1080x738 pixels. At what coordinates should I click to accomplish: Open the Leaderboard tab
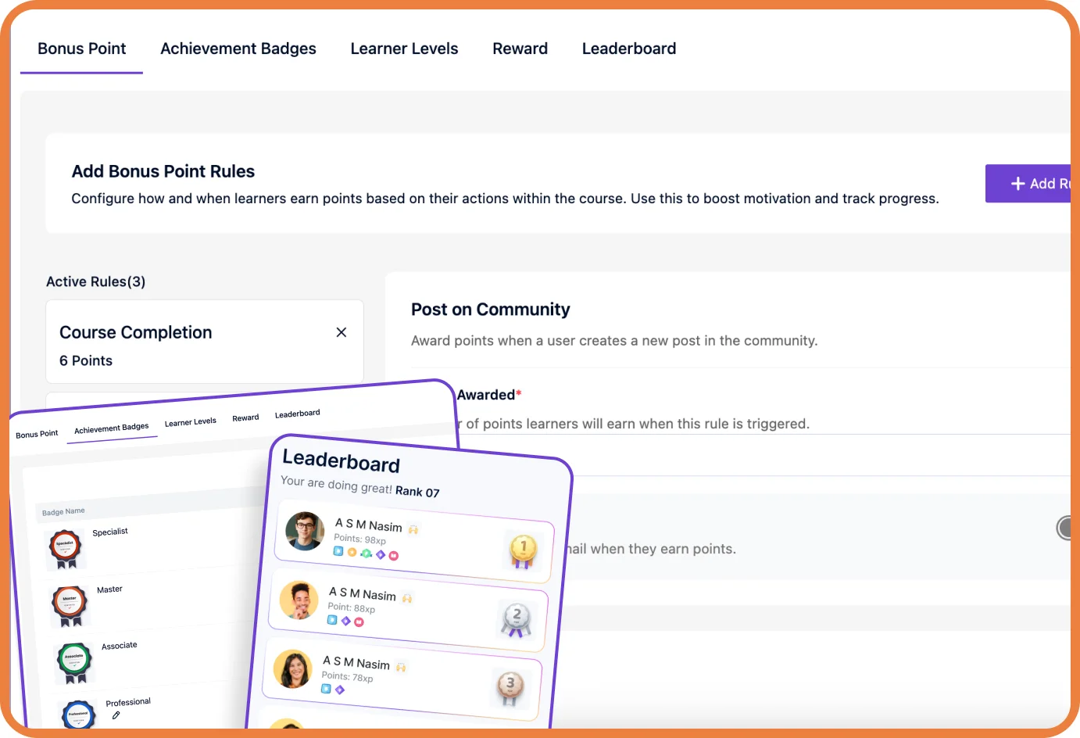[629, 48]
